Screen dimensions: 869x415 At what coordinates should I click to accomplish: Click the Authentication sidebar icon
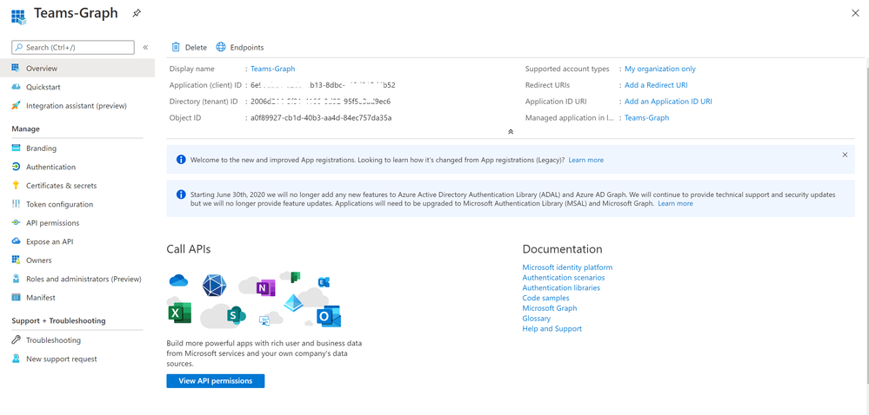[x=16, y=167]
